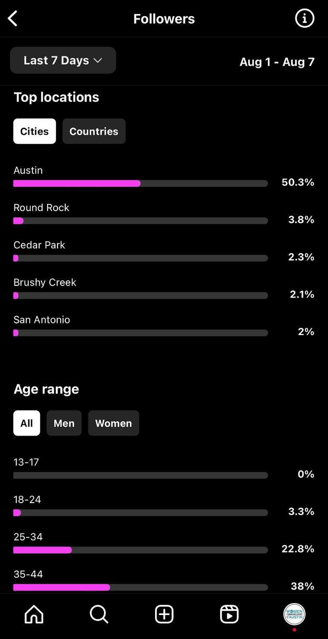Click the Aug 1 - Aug 7 date range
The height and width of the screenshot is (639, 328).
click(x=277, y=62)
